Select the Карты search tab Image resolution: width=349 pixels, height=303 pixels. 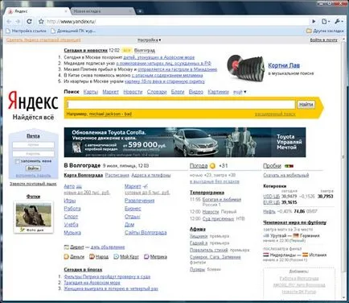click(x=91, y=92)
